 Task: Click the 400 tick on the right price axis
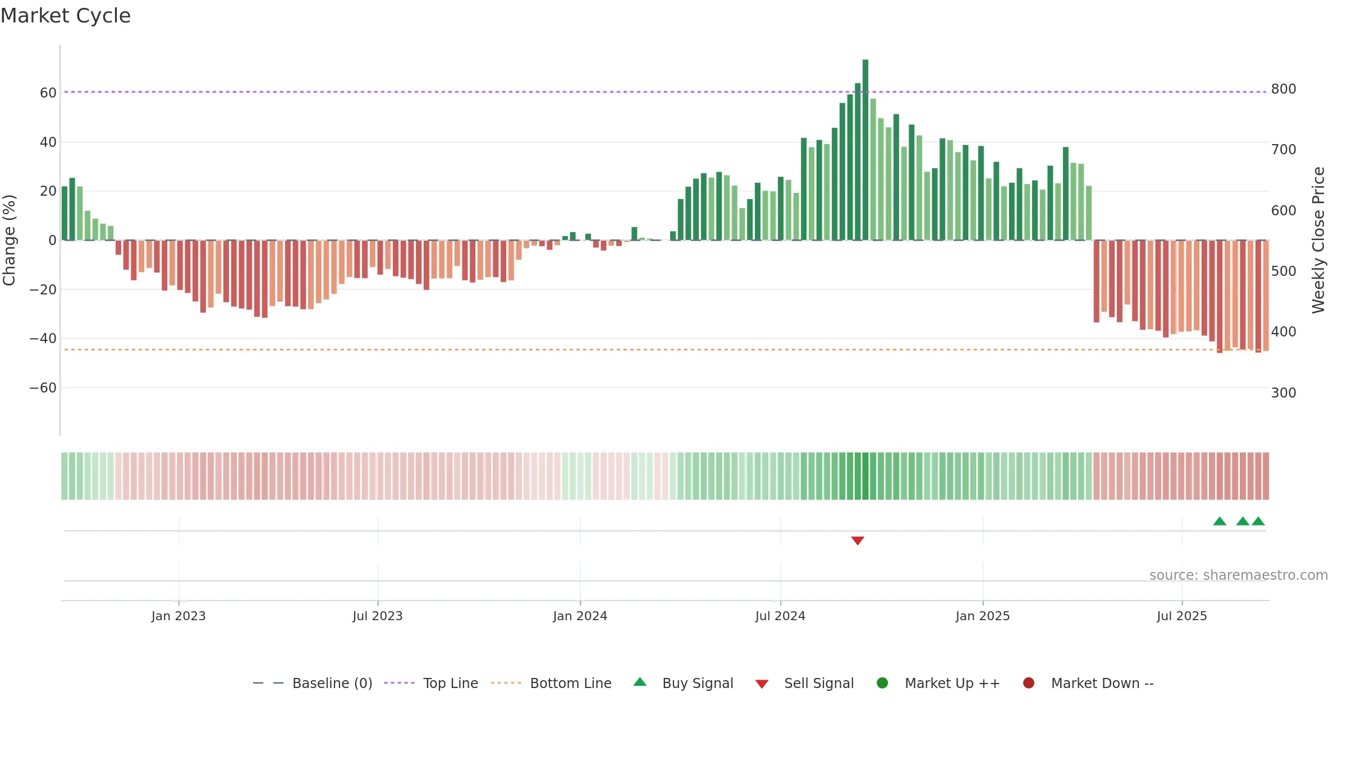(x=1284, y=331)
